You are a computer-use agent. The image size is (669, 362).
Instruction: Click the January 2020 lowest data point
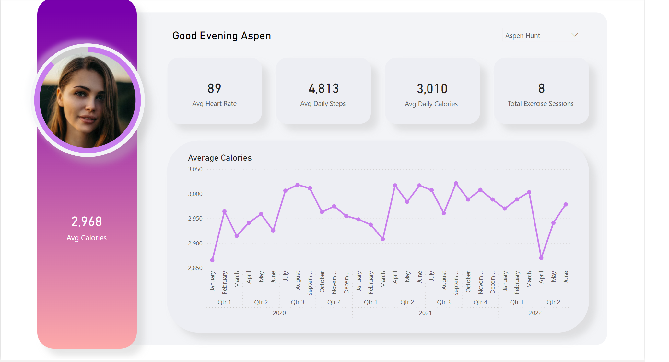click(x=212, y=260)
